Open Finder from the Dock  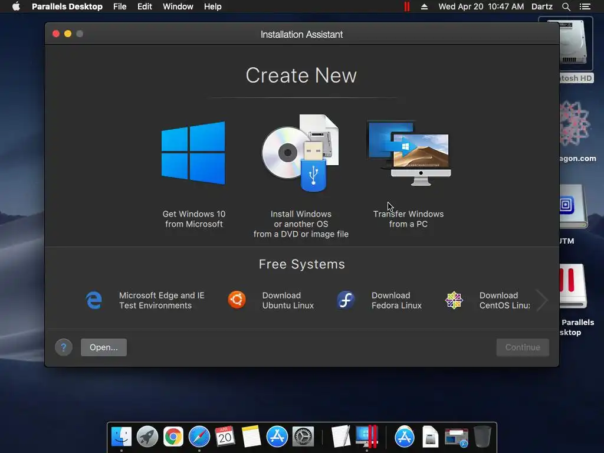[122, 437]
